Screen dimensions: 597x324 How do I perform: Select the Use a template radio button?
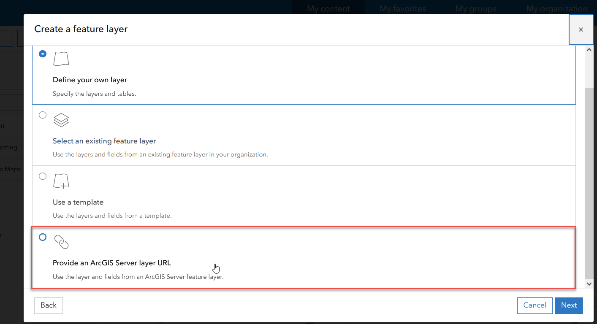[x=42, y=176]
